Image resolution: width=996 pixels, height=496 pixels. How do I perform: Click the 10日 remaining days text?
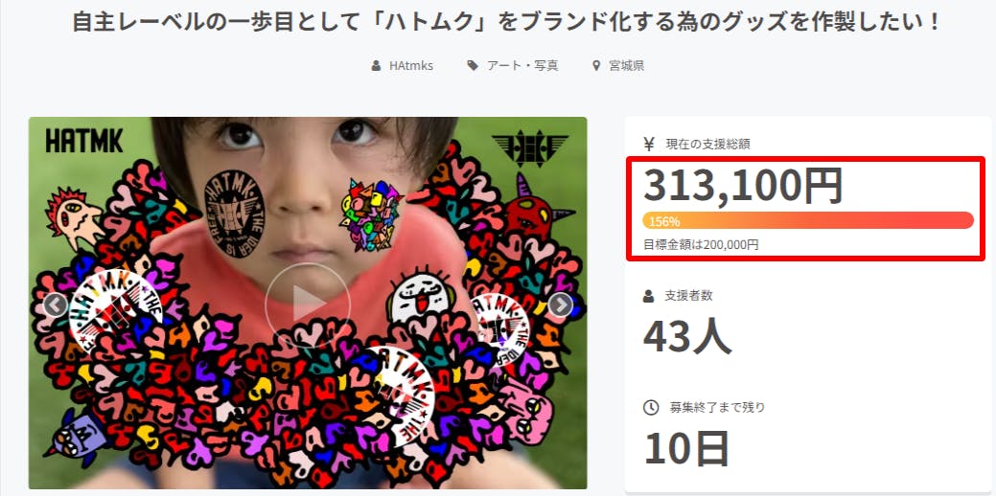[686, 448]
